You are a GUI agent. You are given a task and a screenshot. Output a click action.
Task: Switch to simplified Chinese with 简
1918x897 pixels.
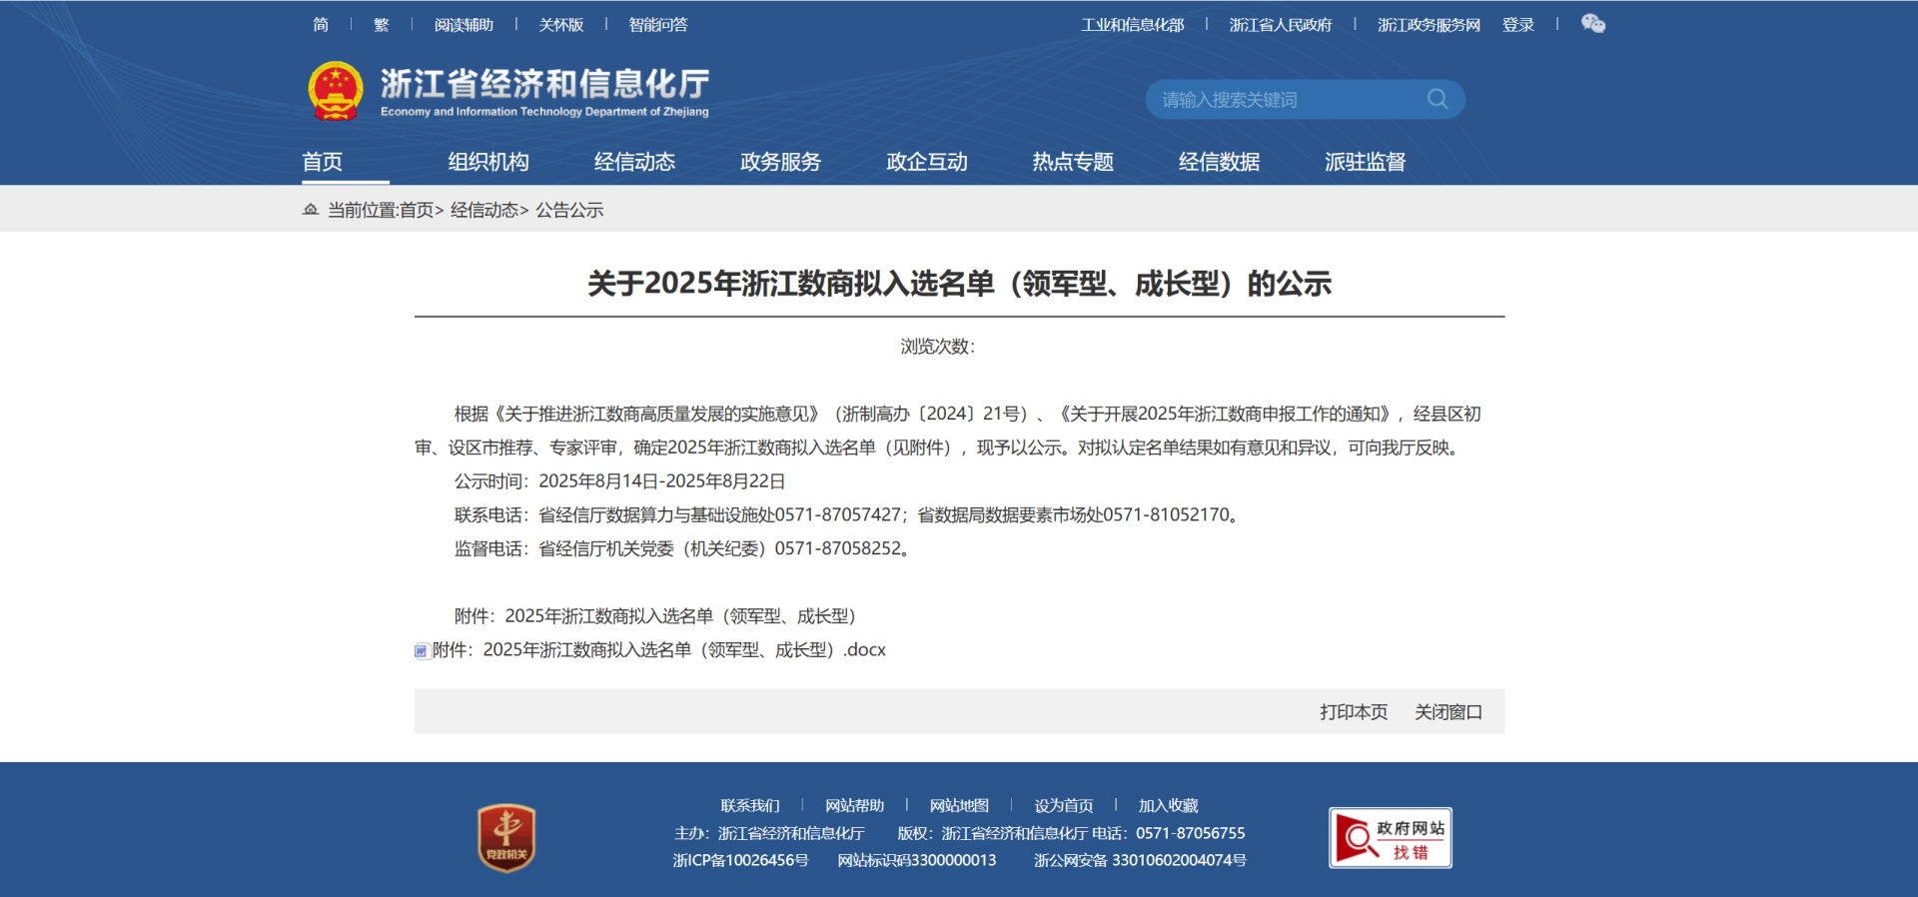click(x=321, y=25)
